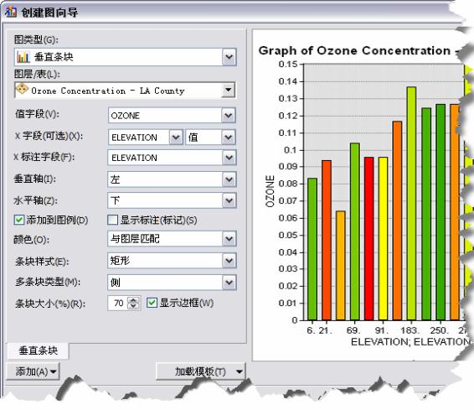Click the 0.05 axis value
474x410 pixels.
click(288, 236)
